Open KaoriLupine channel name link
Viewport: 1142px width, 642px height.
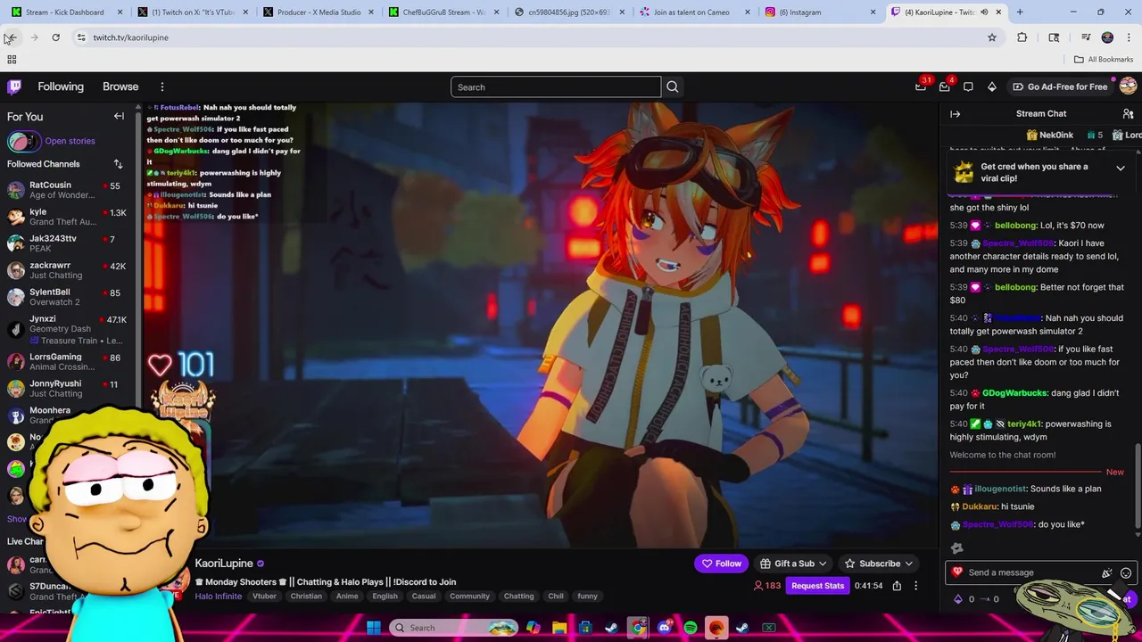(x=224, y=564)
